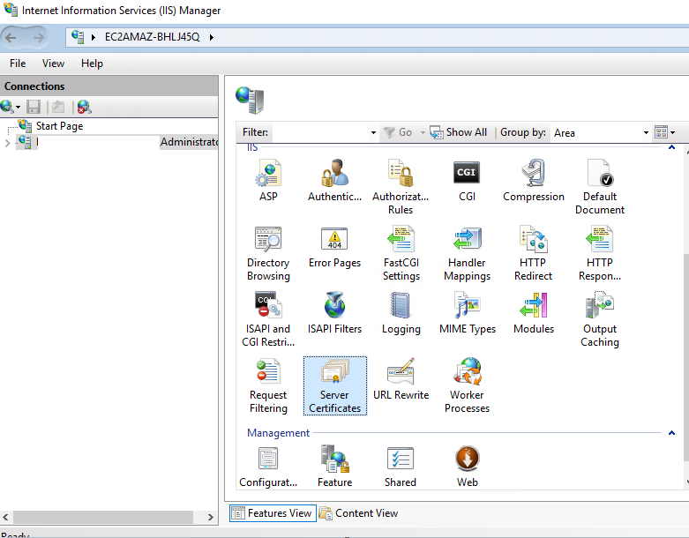Viewport: 689px width, 538px height.
Task: Open the Error Pages feature
Action: pyautogui.click(x=334, y=248)
